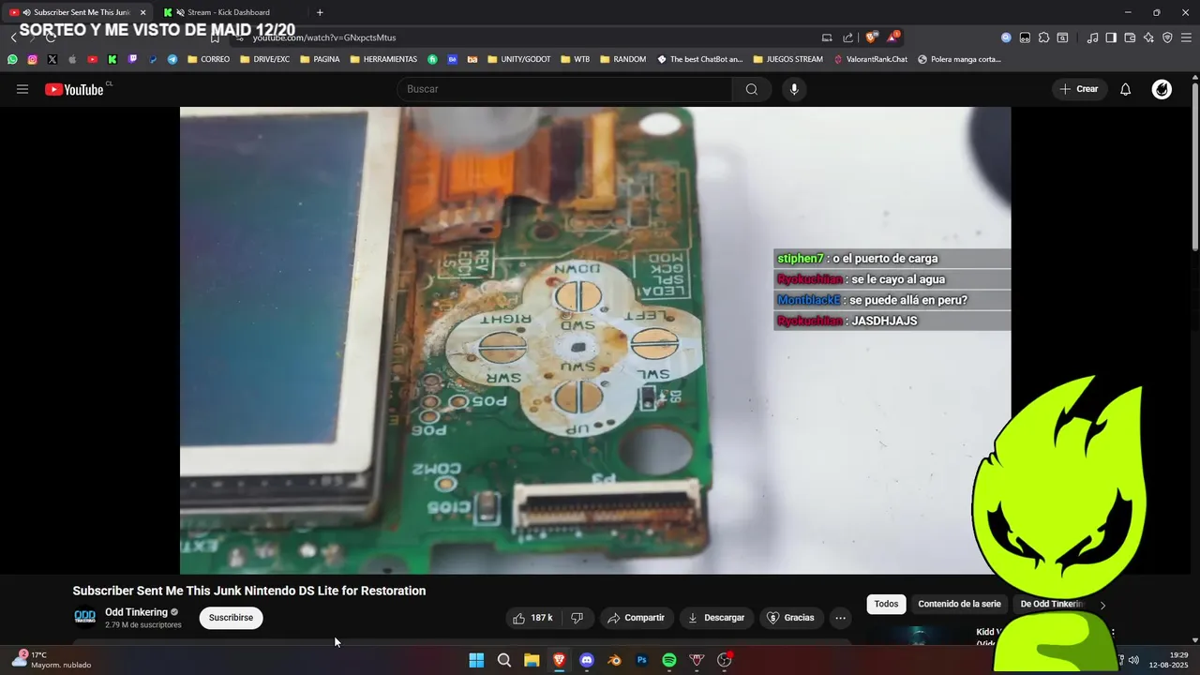Switch to the Stream - Kick Dashboard tab
Screen dimensions: 1200x675
(x=228, y=12)
